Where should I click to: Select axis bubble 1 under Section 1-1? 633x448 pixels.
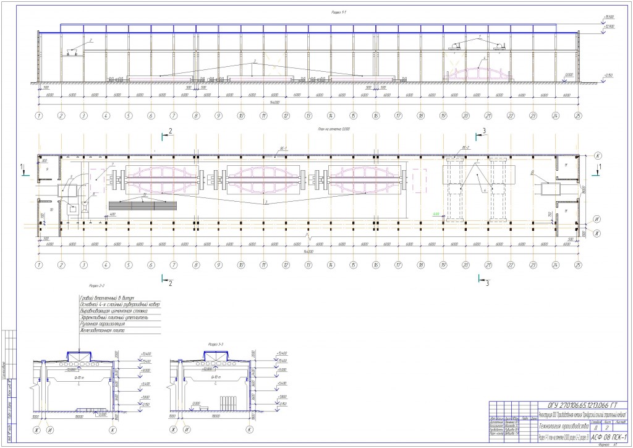tap(39, 116)
